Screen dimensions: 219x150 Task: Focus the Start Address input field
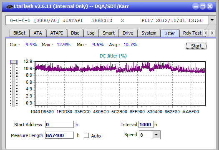point(59,125)
